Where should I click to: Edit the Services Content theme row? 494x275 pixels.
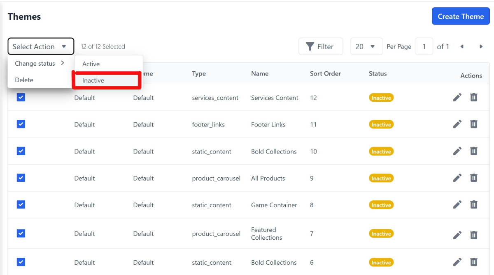(x=457, y=97)
